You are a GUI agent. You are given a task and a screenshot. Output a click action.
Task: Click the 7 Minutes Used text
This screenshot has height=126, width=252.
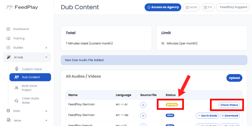89,43
